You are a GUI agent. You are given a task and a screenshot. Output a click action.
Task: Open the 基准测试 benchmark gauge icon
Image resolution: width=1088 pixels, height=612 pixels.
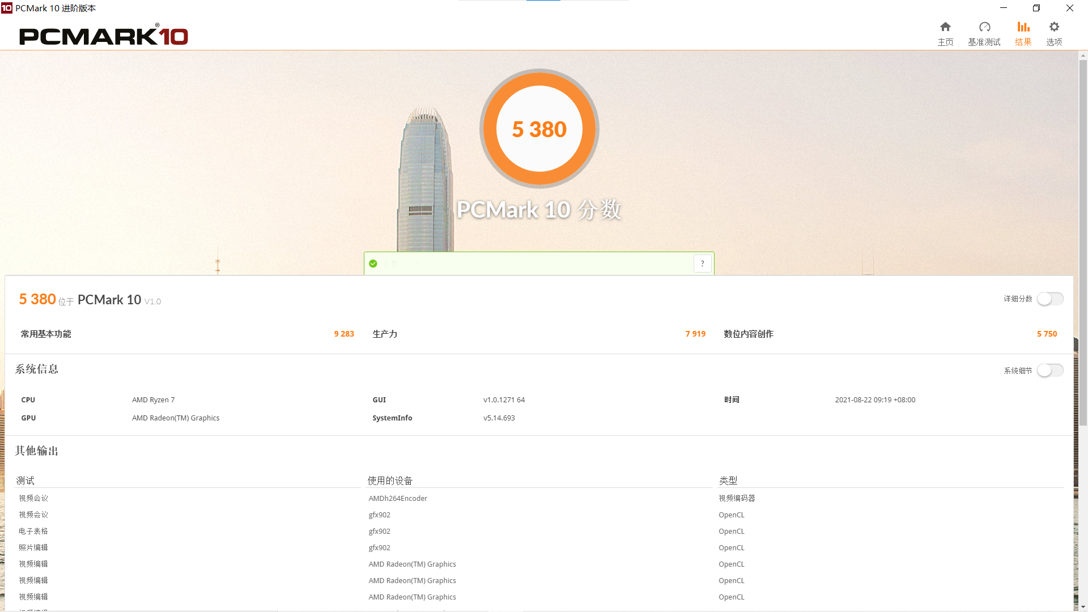pyautogui.click(x=984, y=27)
